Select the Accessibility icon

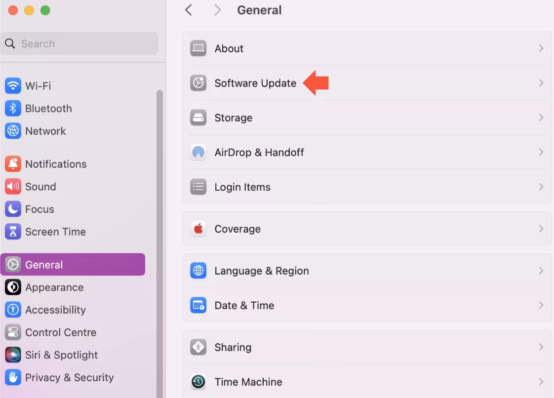[12, 310]
